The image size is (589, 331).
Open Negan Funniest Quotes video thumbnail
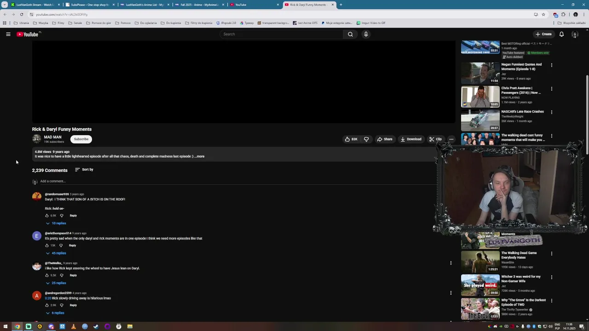(480, 73)
